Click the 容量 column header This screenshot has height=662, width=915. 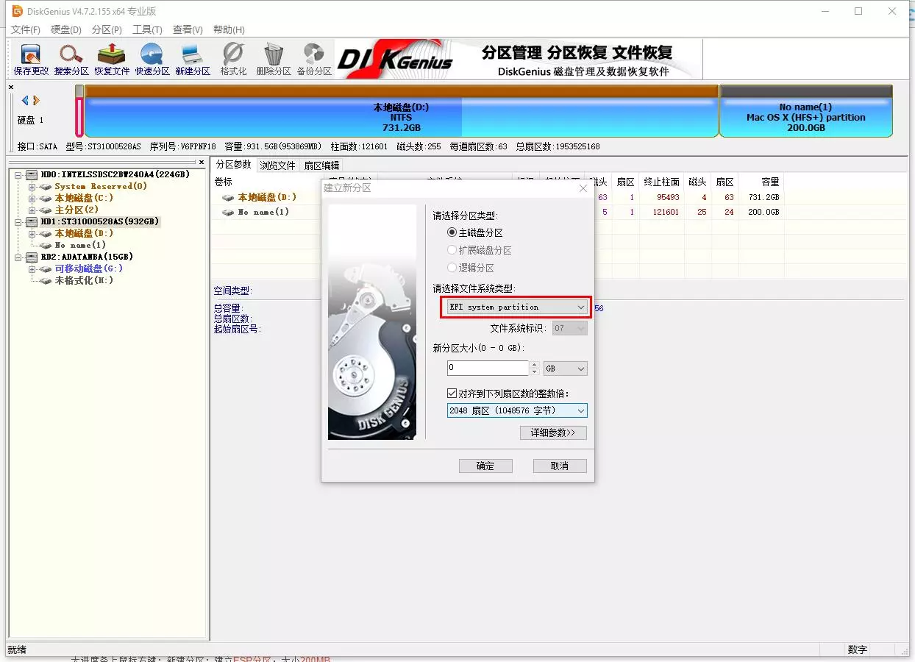tap(761, 182)
